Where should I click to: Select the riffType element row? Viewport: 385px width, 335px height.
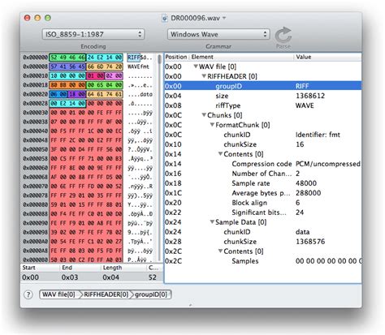[x=262, y=105]
